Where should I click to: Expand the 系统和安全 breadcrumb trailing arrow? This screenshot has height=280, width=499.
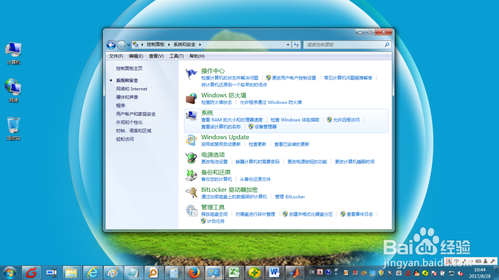[x=200, y=45]
